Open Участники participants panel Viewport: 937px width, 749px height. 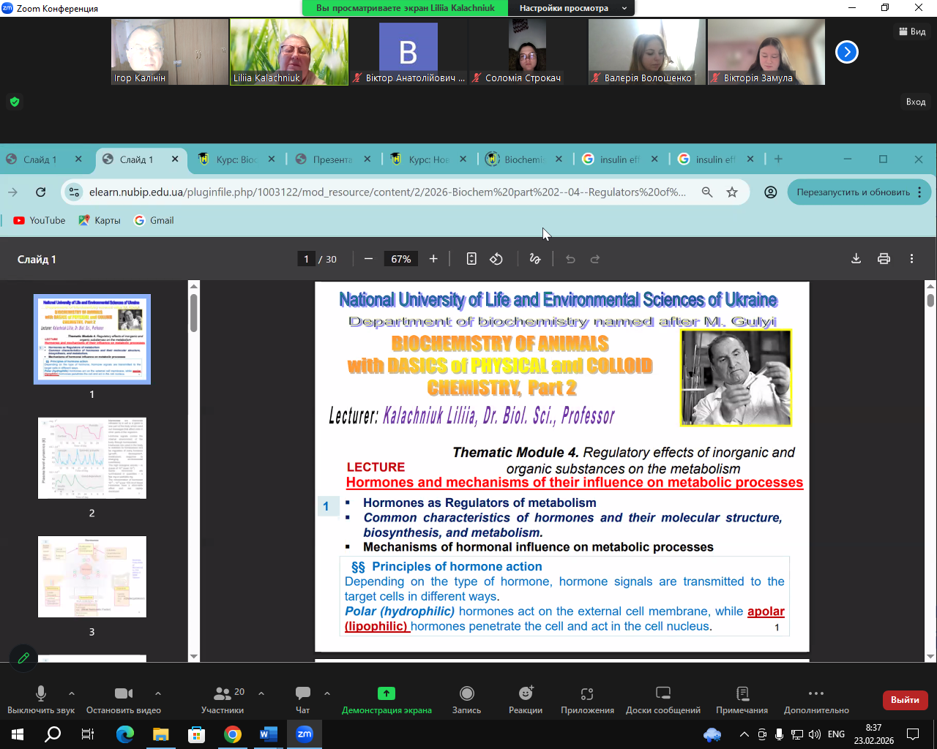click(x=223, y=693)
